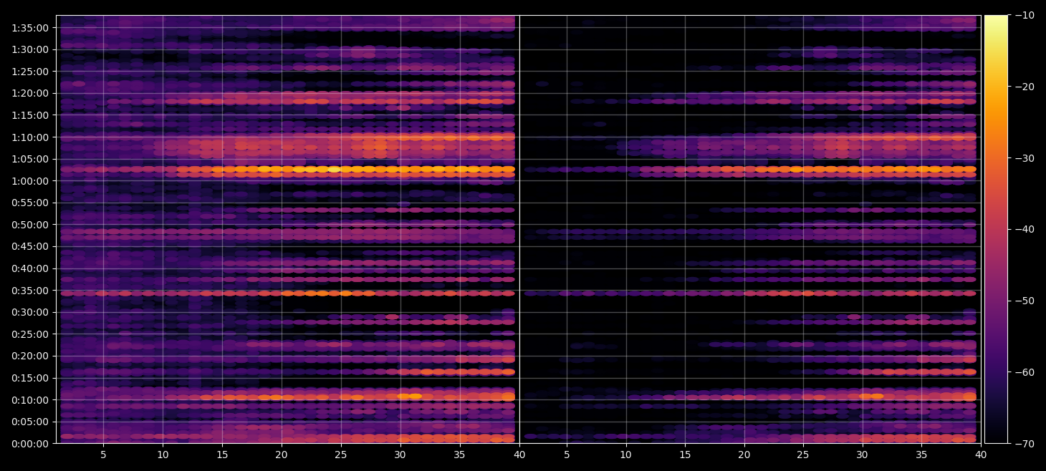This screenshot has height=471, width=1046.
Task: Click the 0:30:00 y-axis tick label
Action: pos(31,312)
